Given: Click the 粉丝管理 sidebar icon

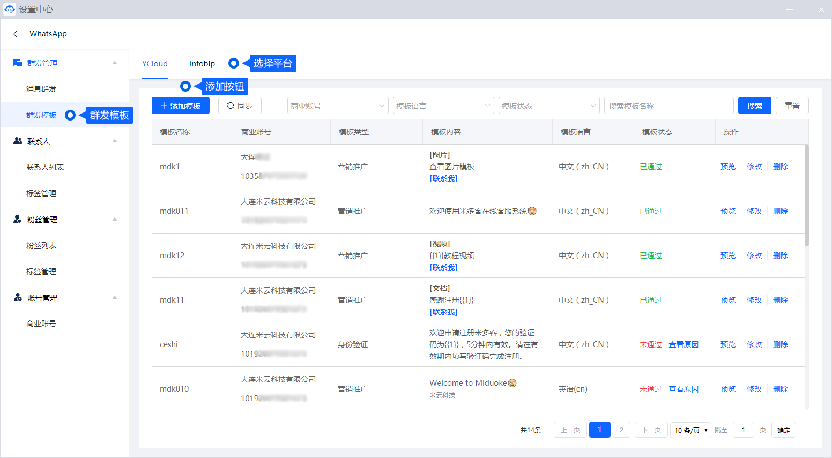Looking at the screenshot, I should [18, 219].
